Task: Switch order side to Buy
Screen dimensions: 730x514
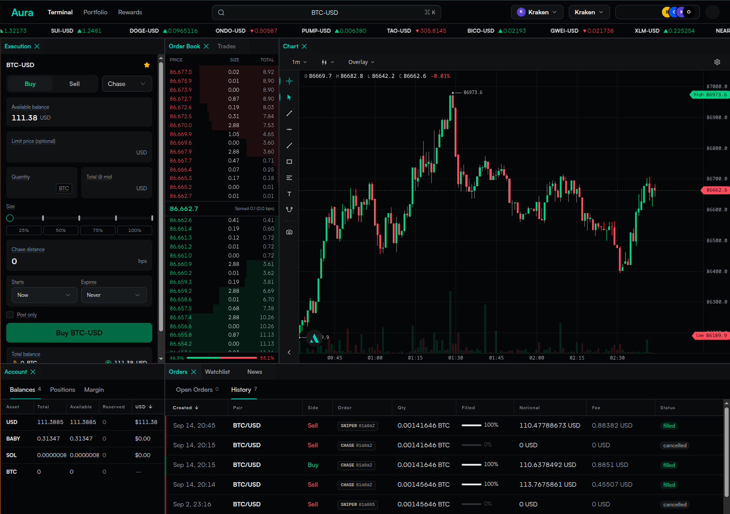Action: pos(30,84)
